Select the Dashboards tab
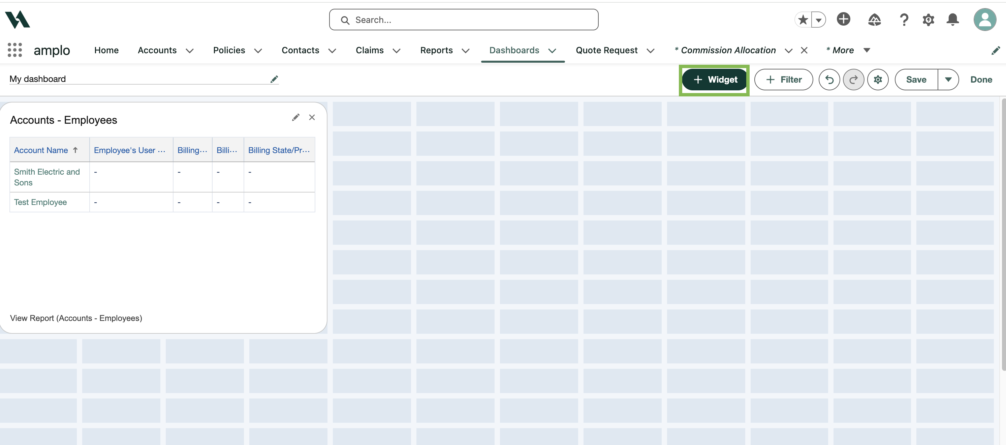Viewport: 1006px width, 445px height. (514, 50)
